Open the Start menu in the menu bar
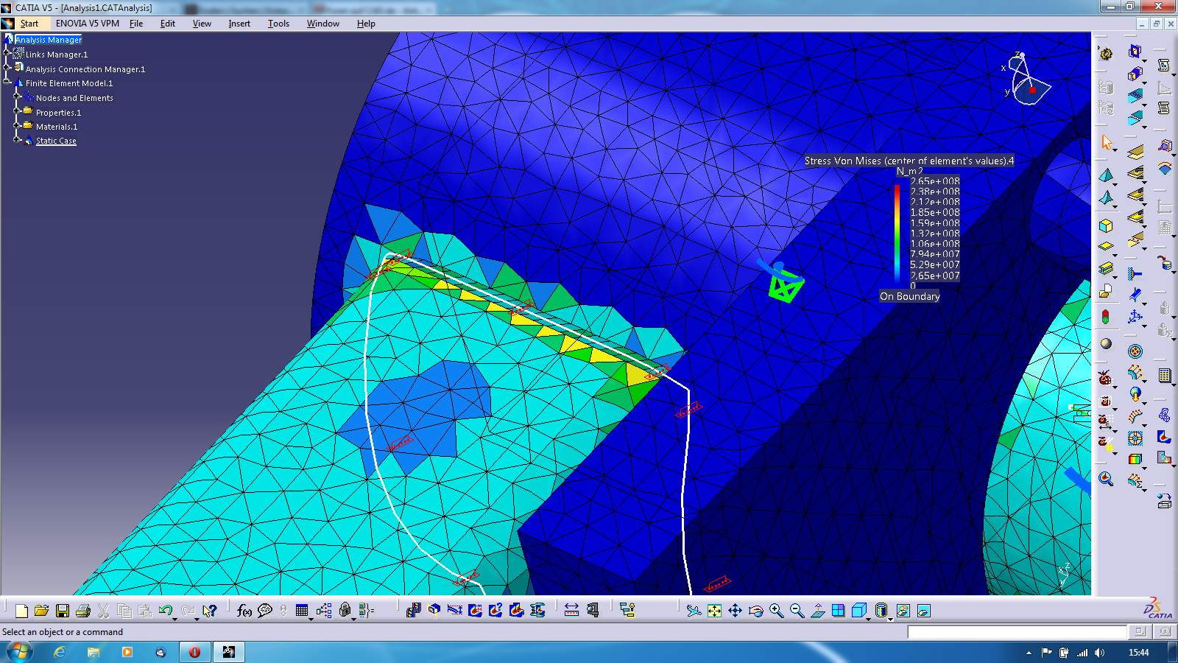Screen dimensions: 1178x663 [x=29, y=24]
